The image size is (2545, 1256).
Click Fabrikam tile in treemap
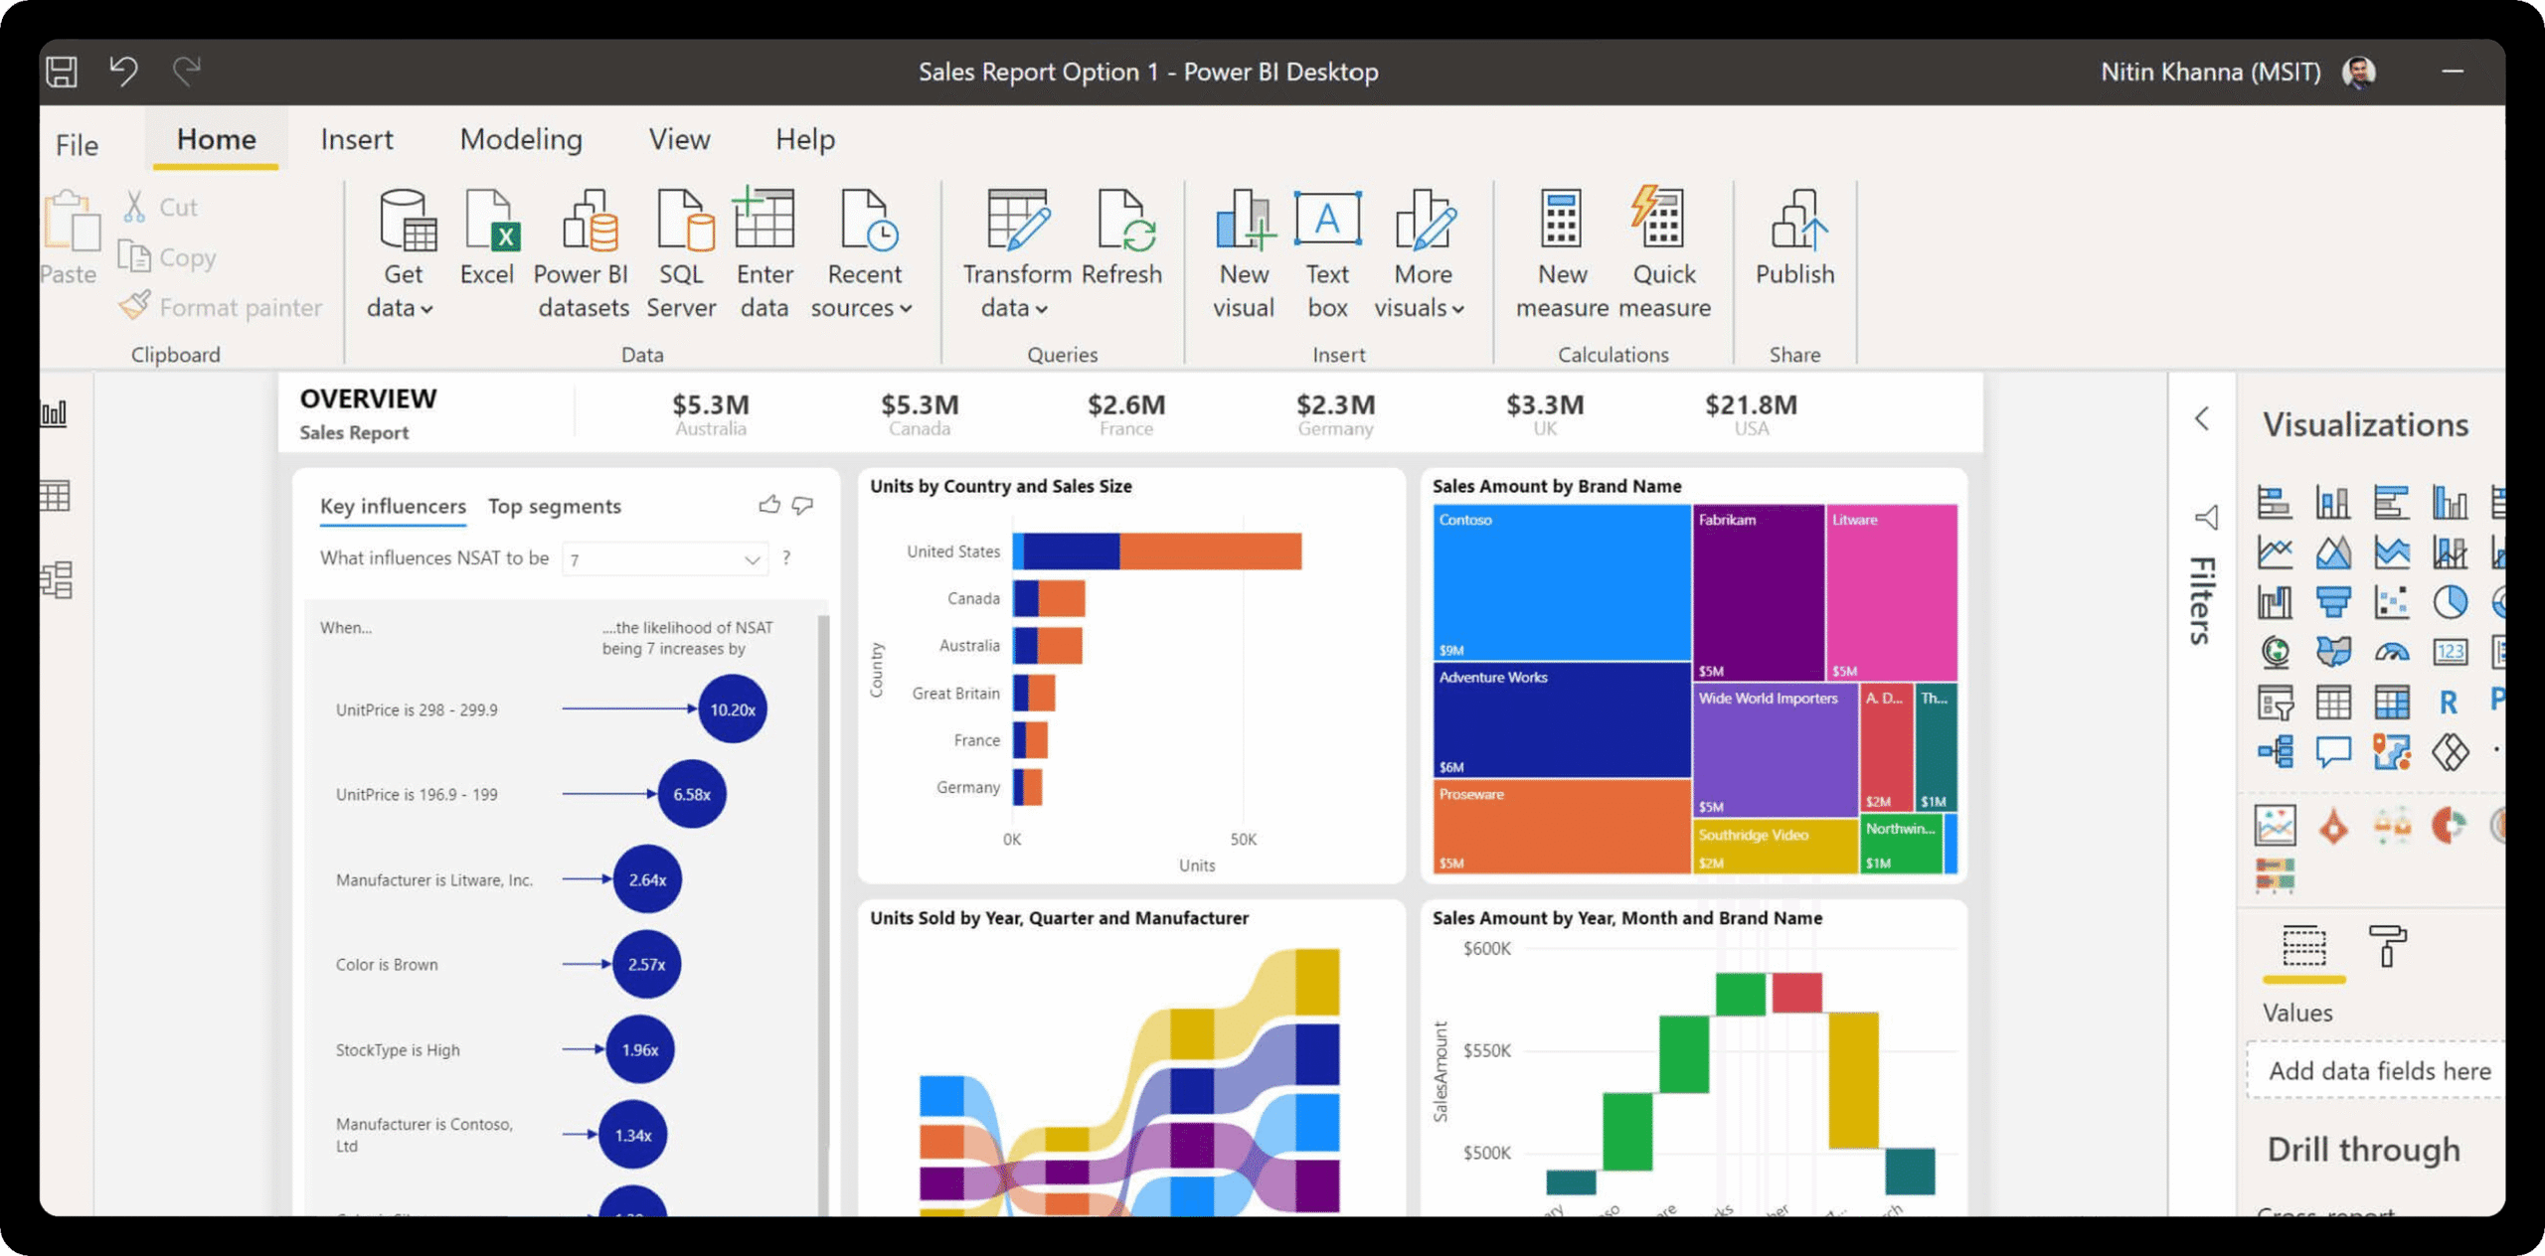click(x=1758, y=592)
